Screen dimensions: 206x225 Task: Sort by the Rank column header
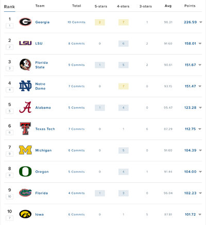[9, 7]
